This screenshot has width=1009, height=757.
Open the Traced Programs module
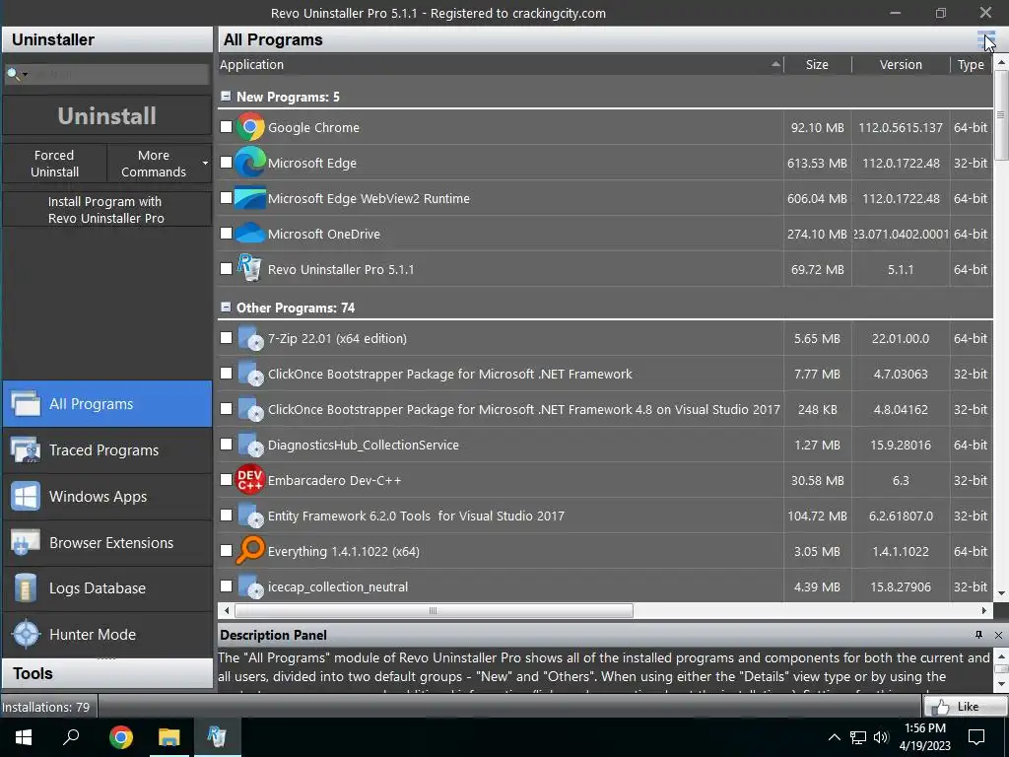point(107,449)
